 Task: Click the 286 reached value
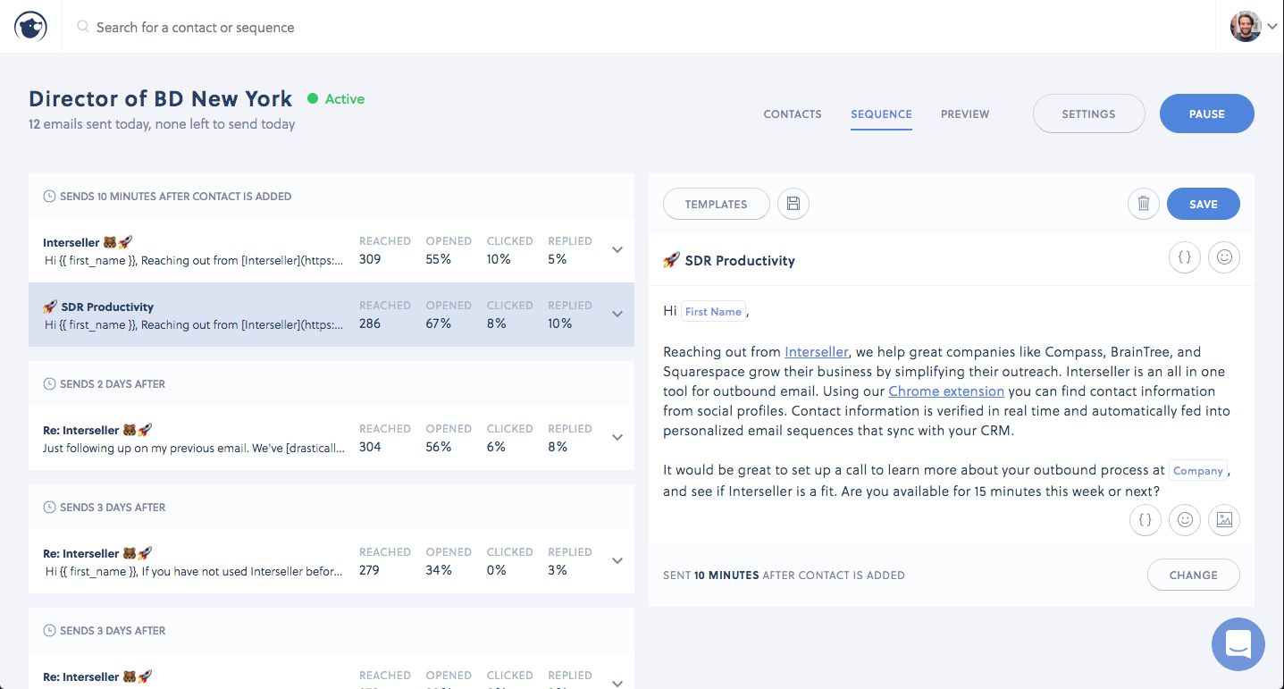(370, 323)
